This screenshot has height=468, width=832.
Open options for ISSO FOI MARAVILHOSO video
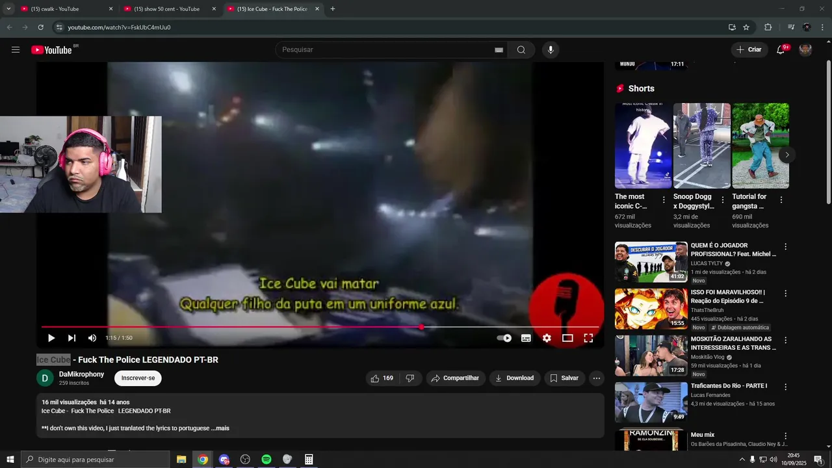click(x=785, y=294)
